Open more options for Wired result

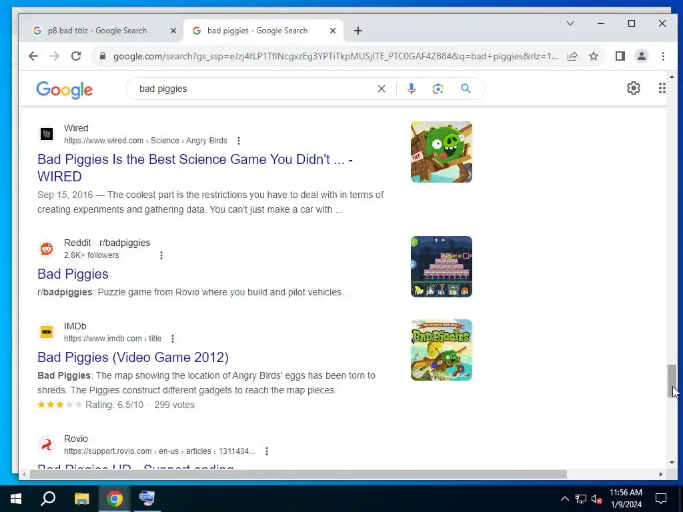[238, 141]
